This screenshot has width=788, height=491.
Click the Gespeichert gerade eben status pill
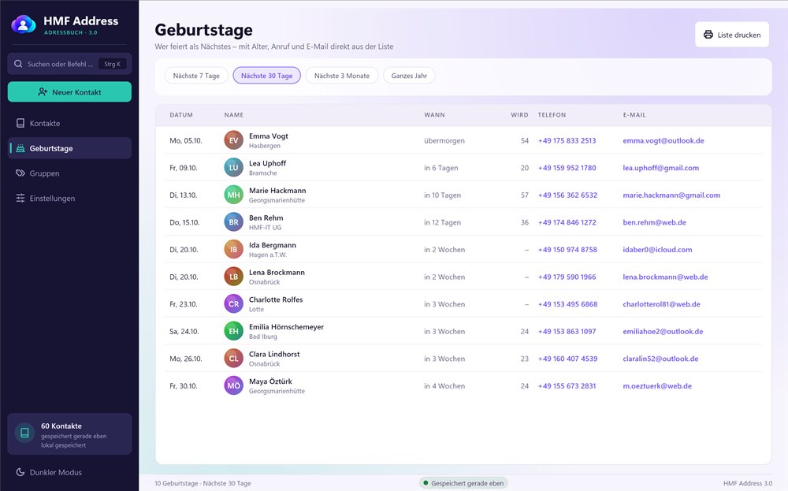[463, 483]
